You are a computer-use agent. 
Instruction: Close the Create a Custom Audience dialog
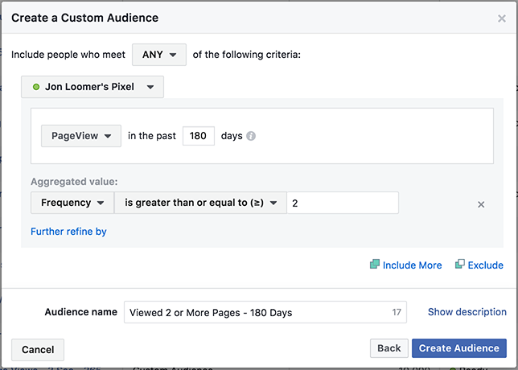501,18
